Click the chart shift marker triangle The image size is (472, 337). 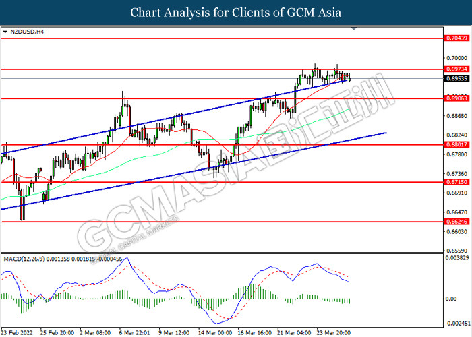(354, 28)
